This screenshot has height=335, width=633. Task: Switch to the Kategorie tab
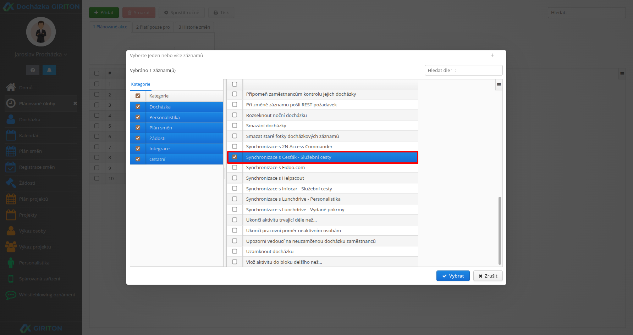(141, 84)
